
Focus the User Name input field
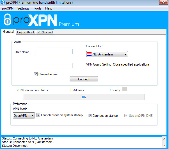(53, 52)
